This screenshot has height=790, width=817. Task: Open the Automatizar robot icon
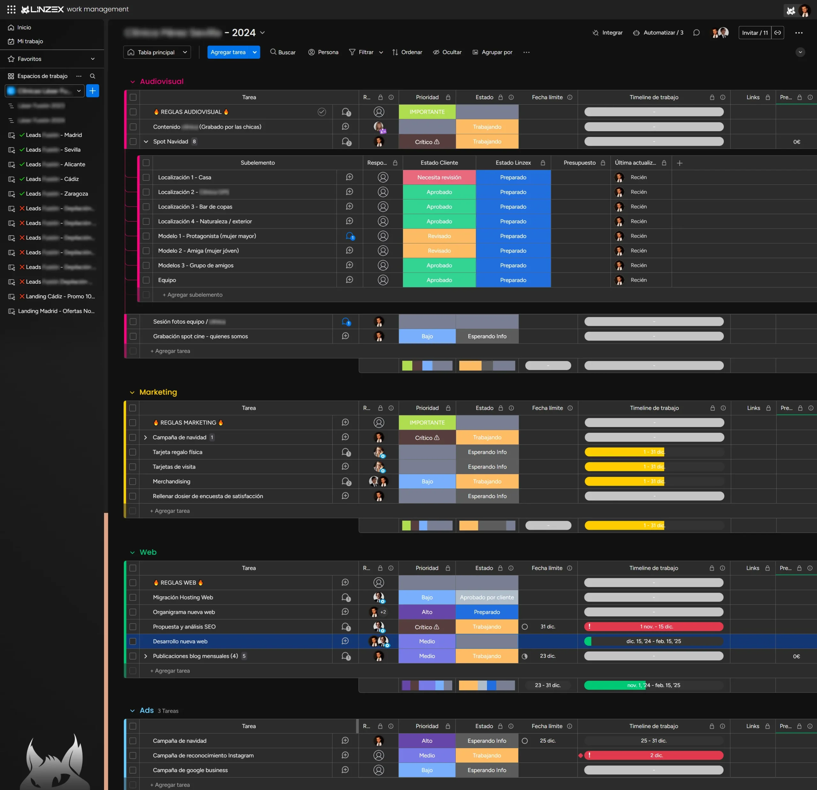pos(636,33)
